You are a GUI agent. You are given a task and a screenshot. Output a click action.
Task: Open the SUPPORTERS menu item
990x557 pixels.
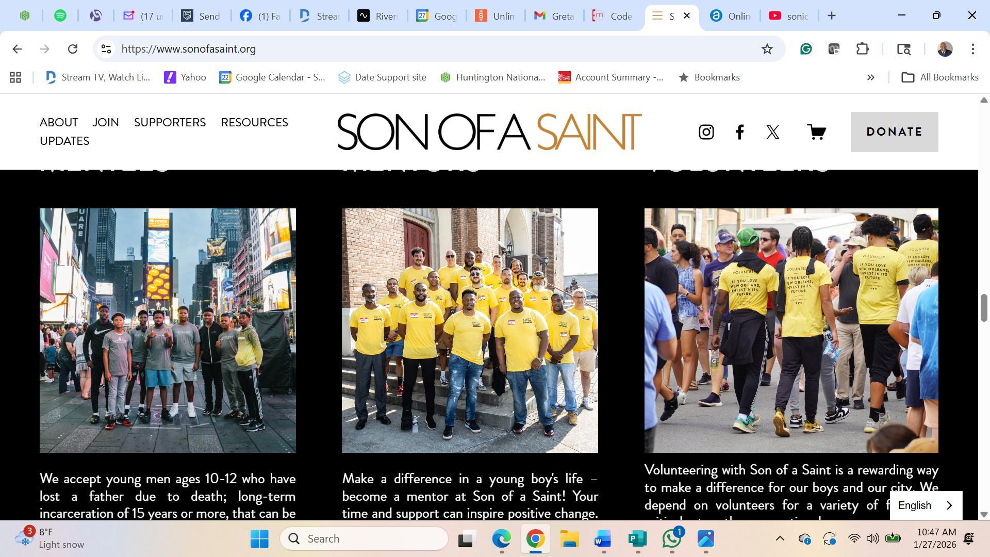170,122
